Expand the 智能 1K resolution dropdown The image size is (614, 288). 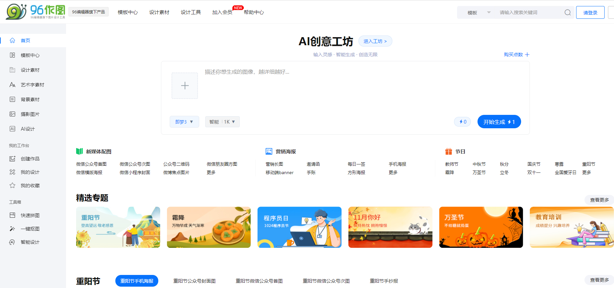click(222, 122)
